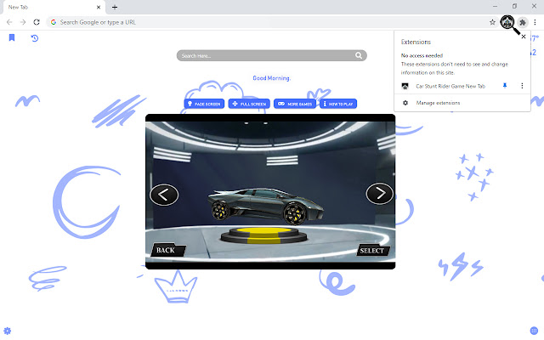Reload the page
This screenshot has height=340, width=544.
pyautogui.click(x=37, y=21)
